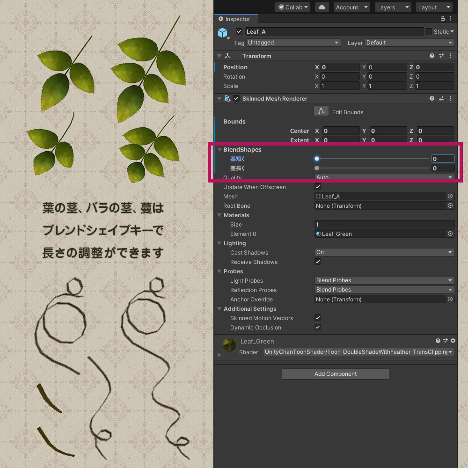
Task: Open the Quality dropdown set to Auto
Action: pos(384,177)
